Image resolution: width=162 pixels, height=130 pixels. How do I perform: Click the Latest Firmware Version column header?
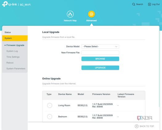tap(126, 95)
